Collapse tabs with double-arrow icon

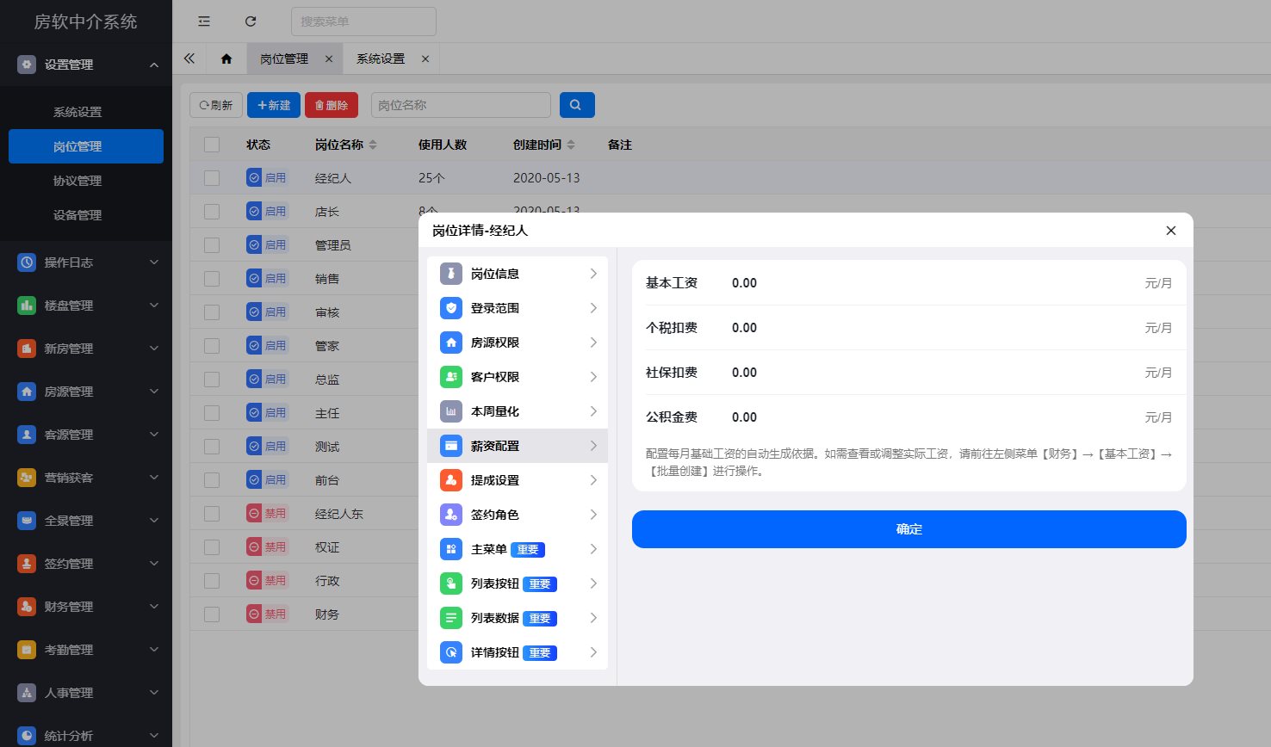tap(189, 59)
